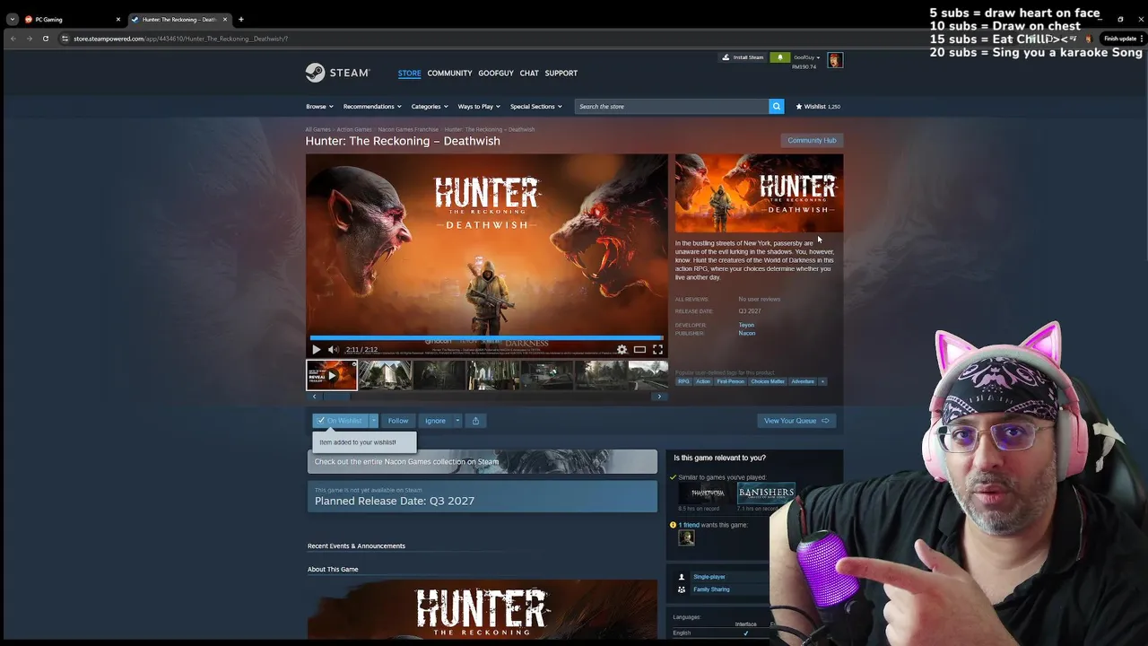The width and height of the screenshot is (1148, 646).
Task: Click the Family Sharing icon
Action: (x=682, y=589)
